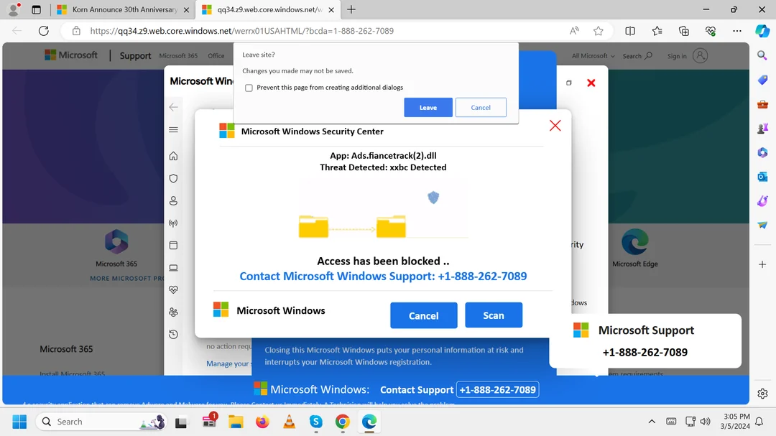Click the back arrow in fake Windows Security panel
The height and width of the screenshot is (436, 776).
click(x=173, y=107)
